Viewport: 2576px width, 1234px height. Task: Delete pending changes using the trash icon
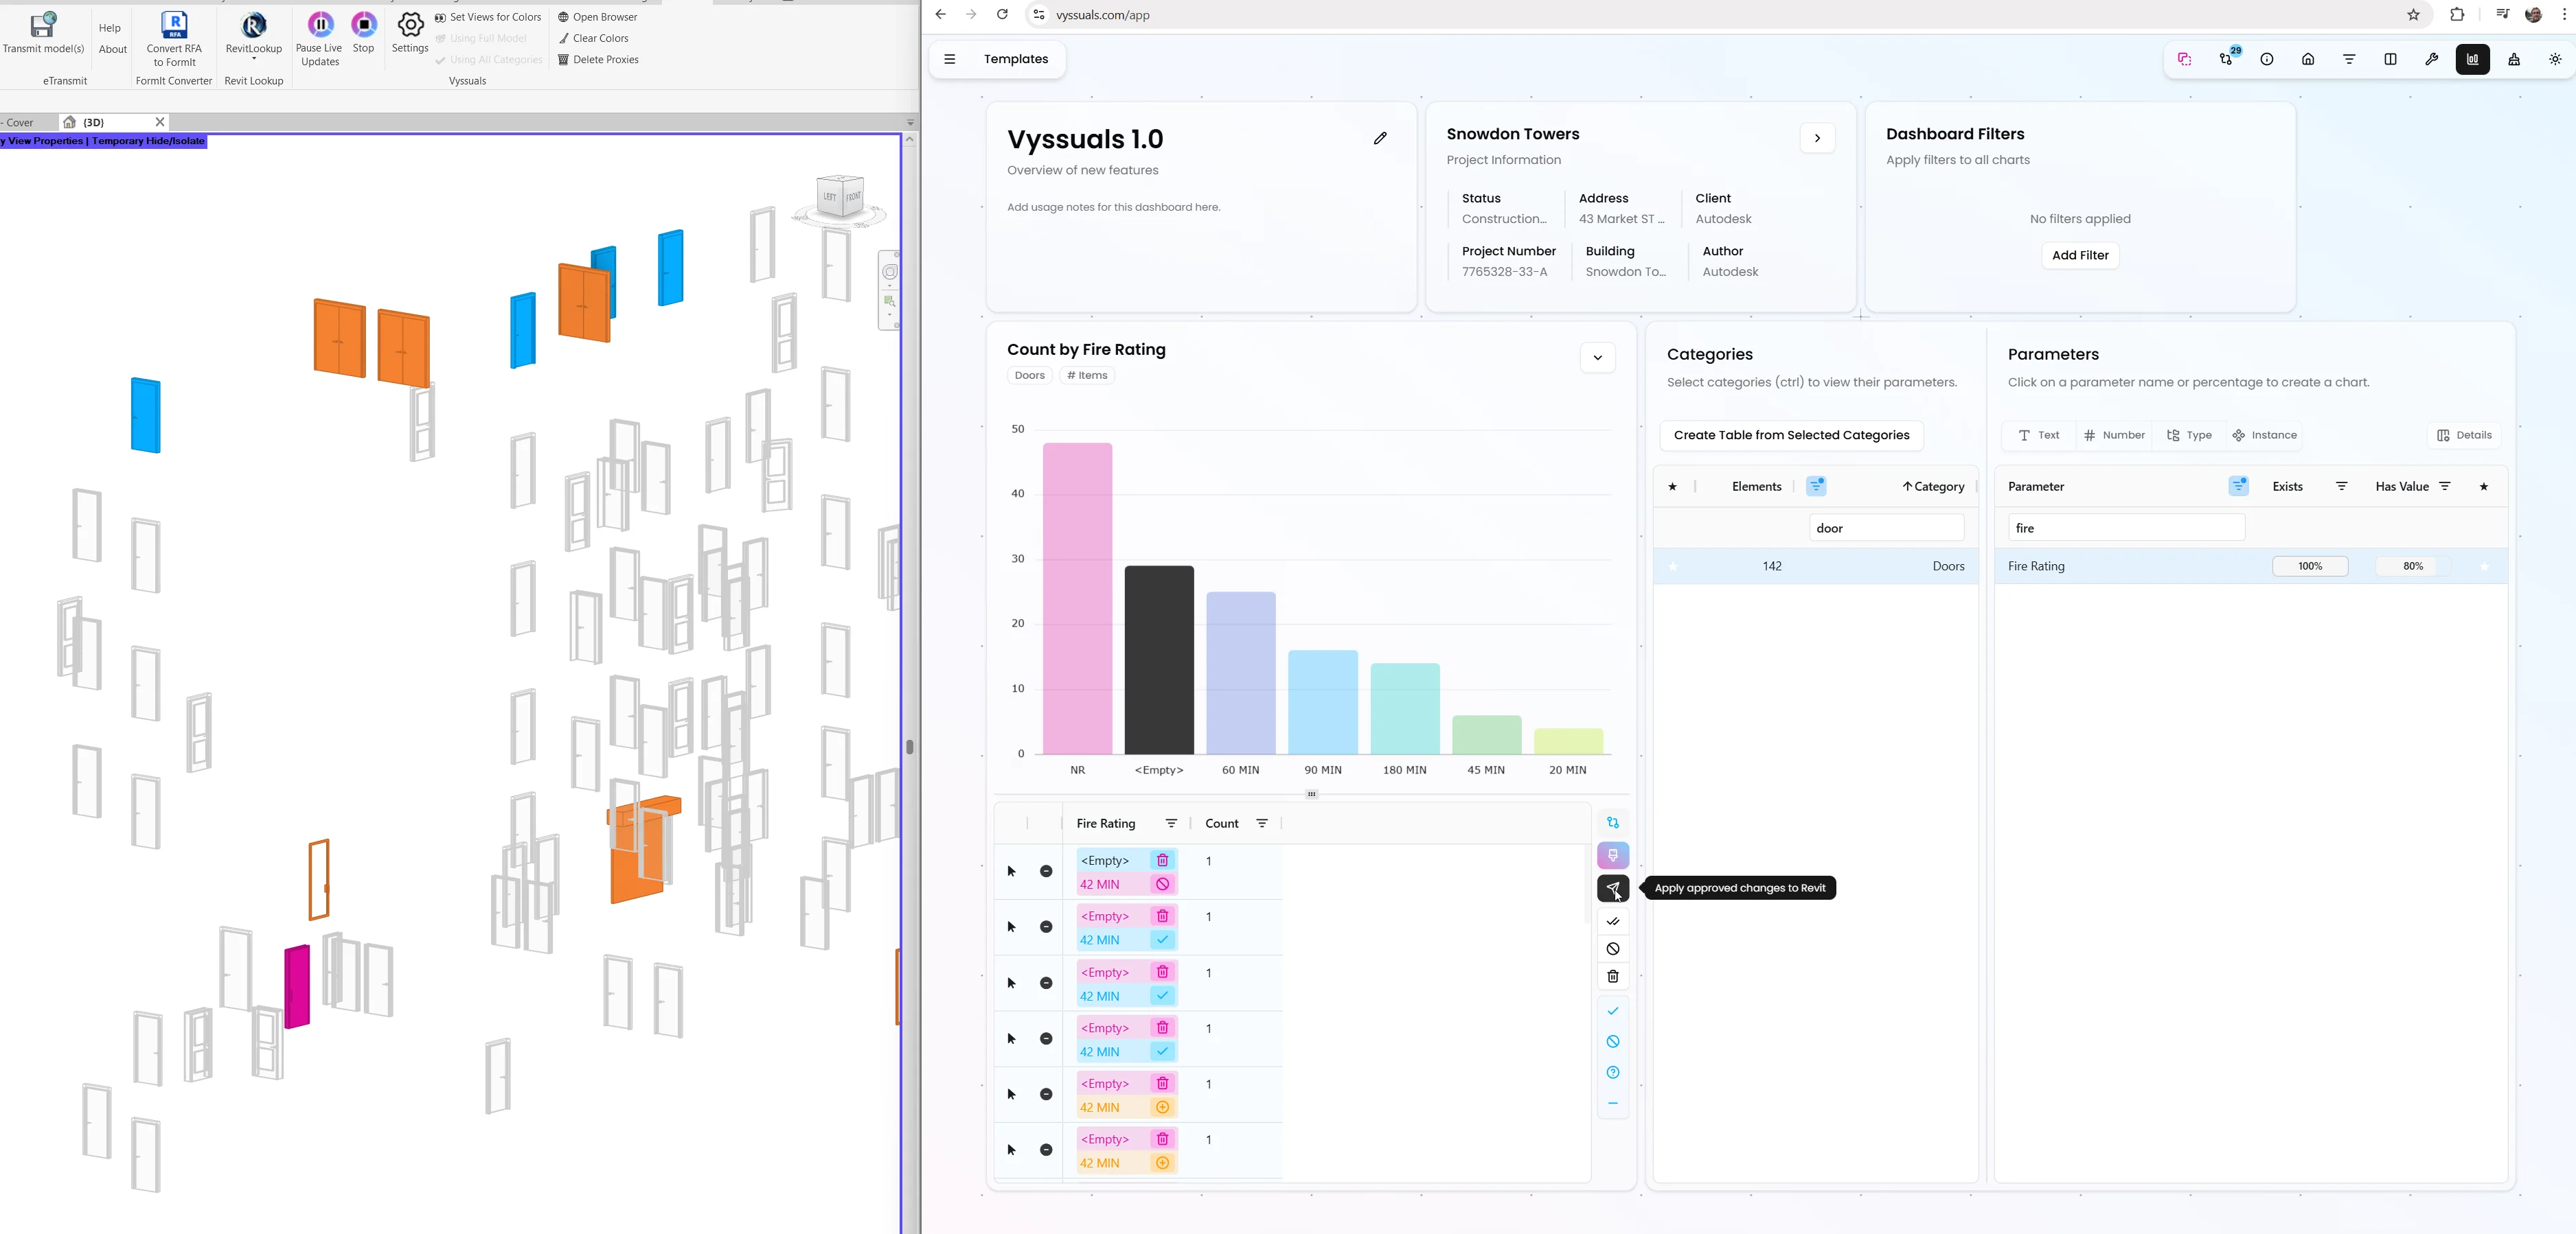1613,976
